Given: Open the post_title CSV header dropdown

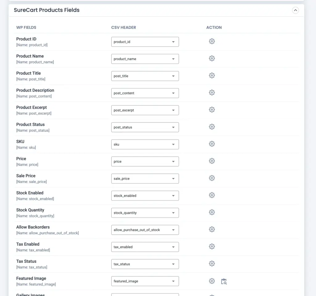Looking at the screenshot, I should (145, 76).
